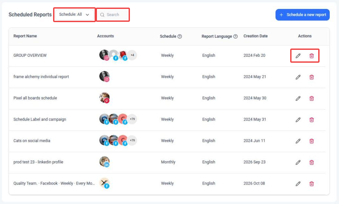
Task: Select frame alchemy individual report name
Action: tap(41, 77)
